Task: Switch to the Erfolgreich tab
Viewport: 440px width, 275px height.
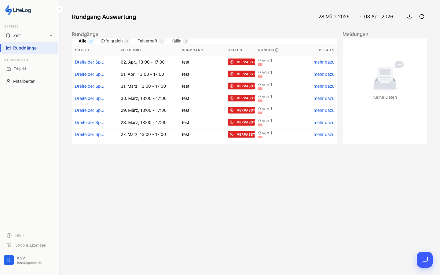Action: [x=112, y=41]
